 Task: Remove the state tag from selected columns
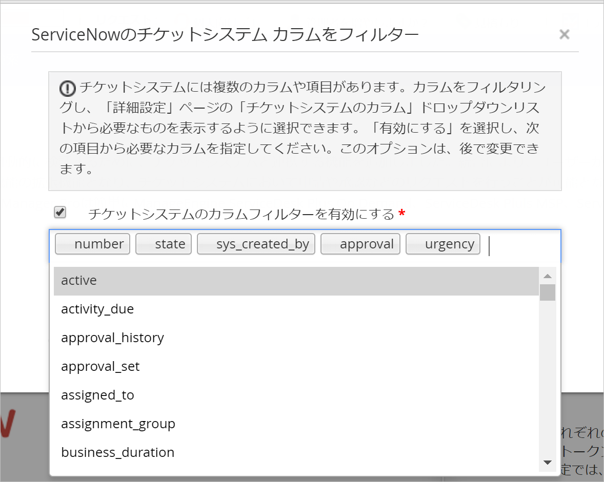point(164,244)
